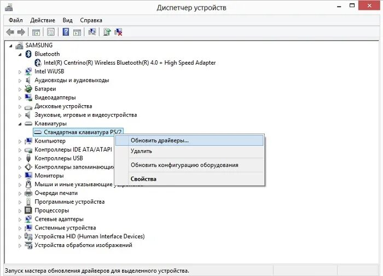The image size is (383, 276).
Task: Select the Intel WiUSB label
Action: pos(49,71)
